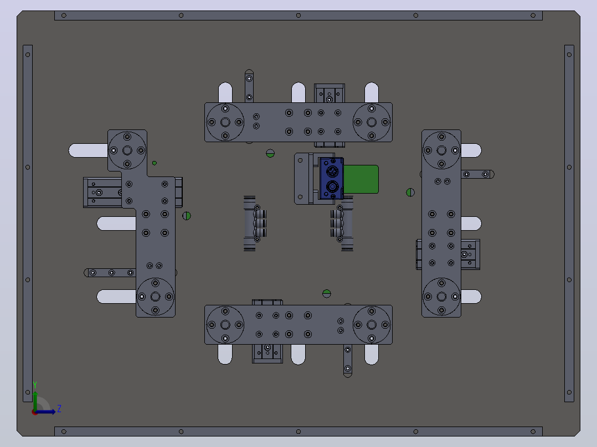Screen dimensions: 597x447
Task: Select the top horizontal clamp plate
Action: [x=298, y=122]
